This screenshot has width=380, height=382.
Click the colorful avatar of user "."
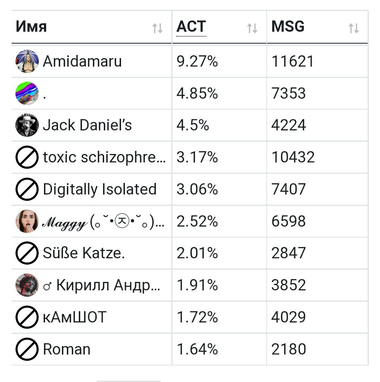(27, 93)
